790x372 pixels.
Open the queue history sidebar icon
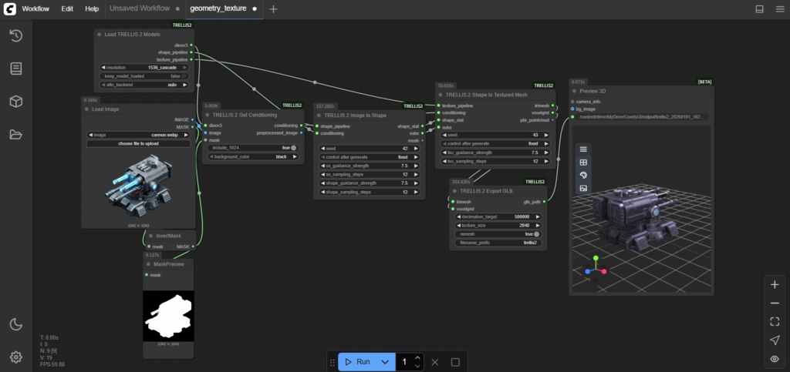tap(15, 35)
